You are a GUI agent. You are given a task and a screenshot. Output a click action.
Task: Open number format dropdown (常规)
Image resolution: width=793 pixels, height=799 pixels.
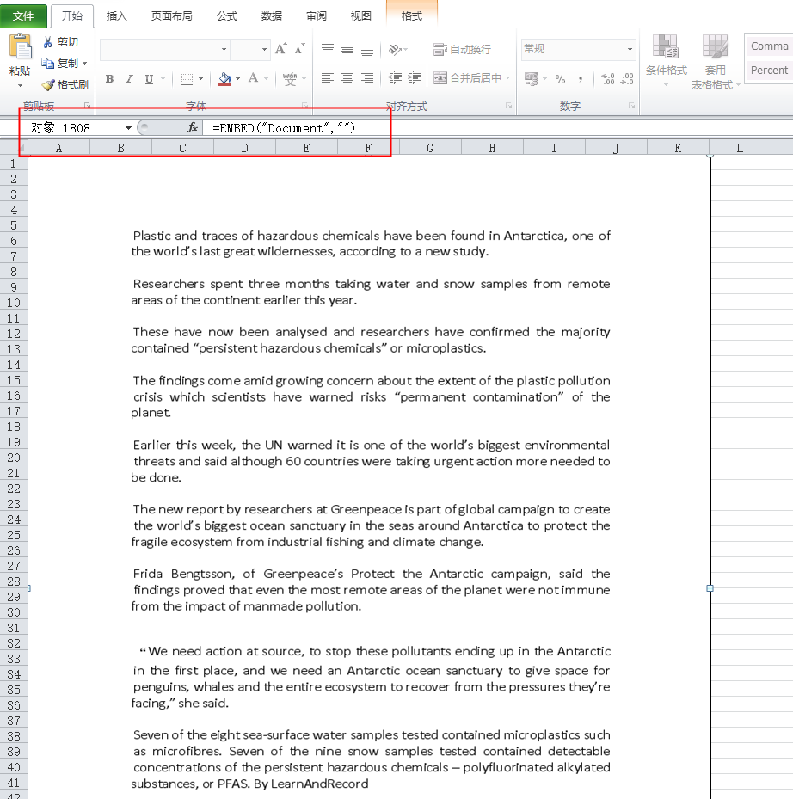point(630,49)
